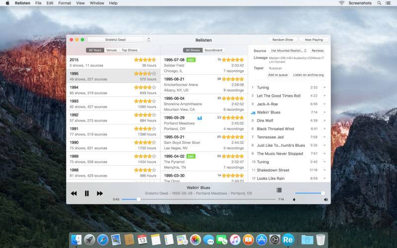Open Spotlight search in menu bar

pyautogui.click(x=379, y=3)
